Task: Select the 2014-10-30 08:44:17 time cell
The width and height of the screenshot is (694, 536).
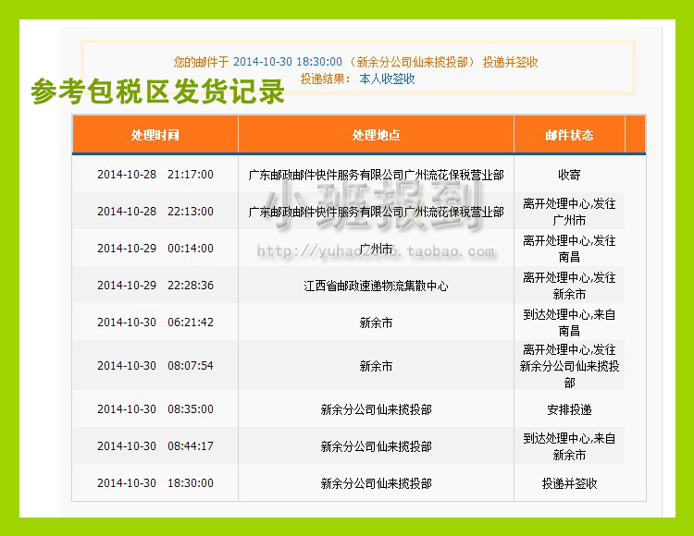Action: [155, 446]
